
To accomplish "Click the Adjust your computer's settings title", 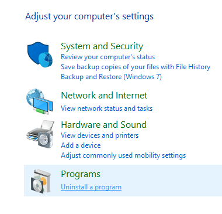I will [89, 16].
